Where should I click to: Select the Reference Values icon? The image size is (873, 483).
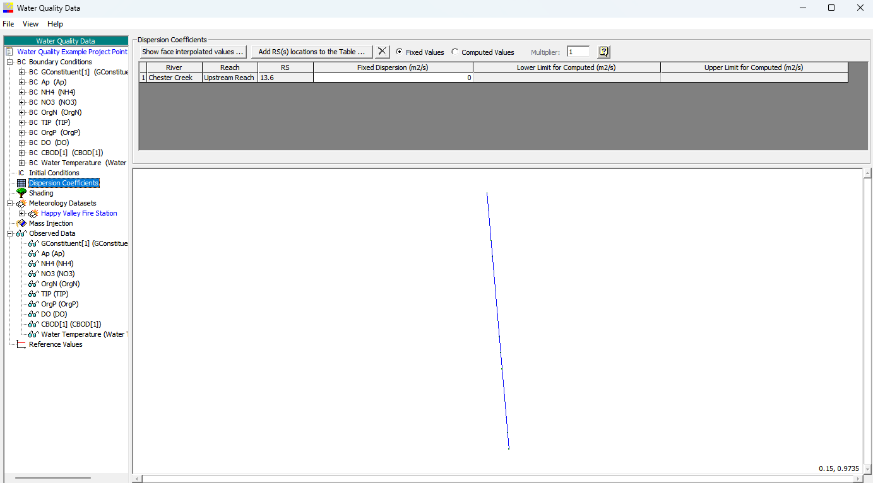(x=21, y=344)
